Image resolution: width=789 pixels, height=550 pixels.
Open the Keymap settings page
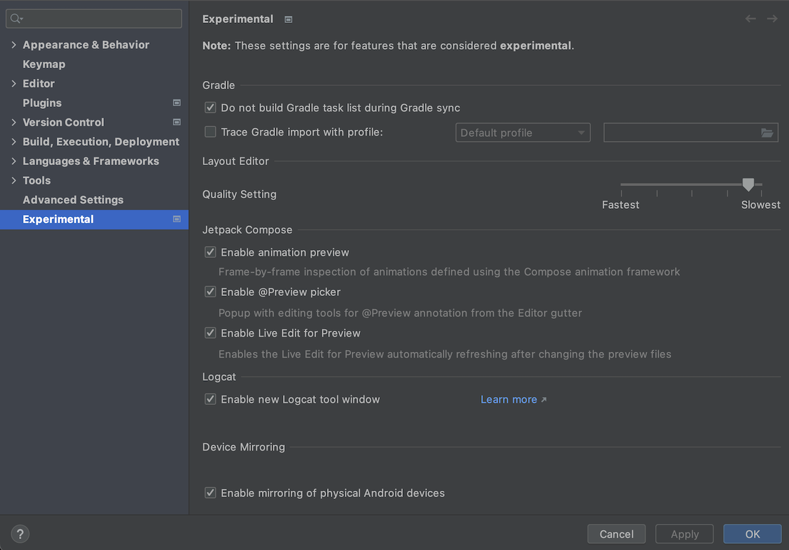point(44,64)
